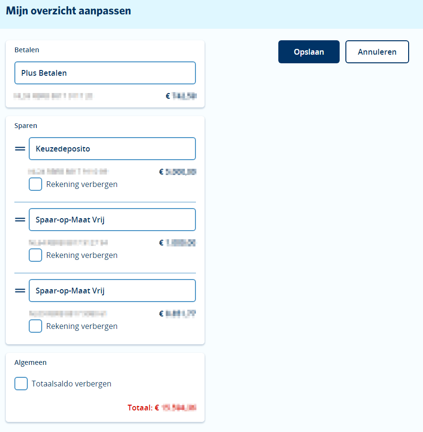Click the Plus Betalen name field
The height and width of the screenshot is (432, 423).
(105, 73)
